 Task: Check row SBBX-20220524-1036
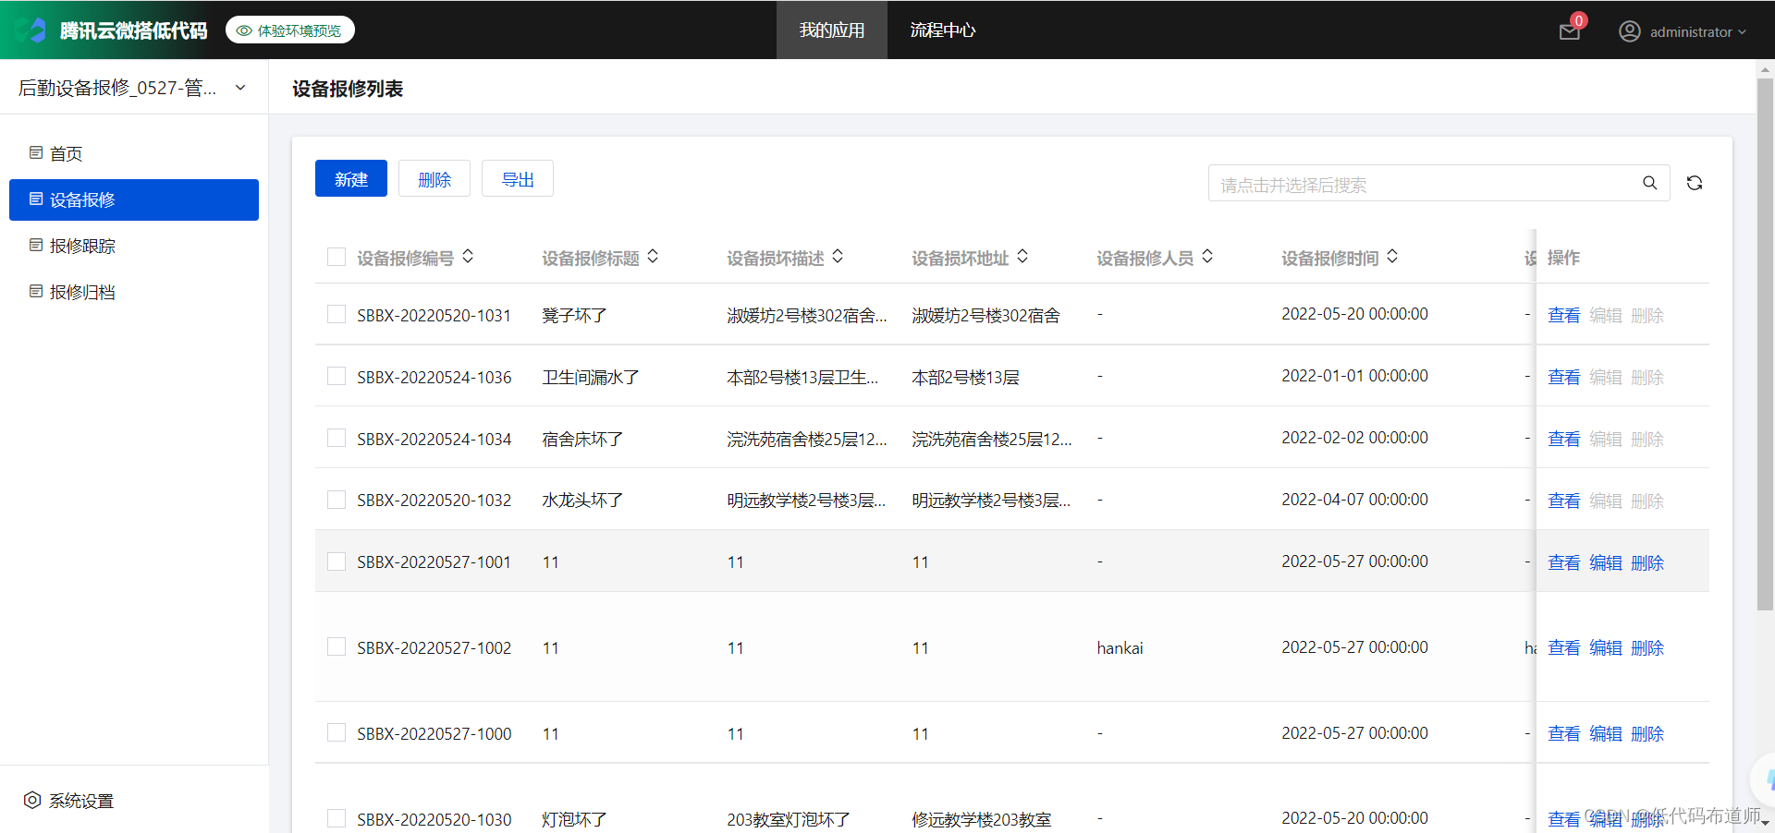(337, 376)
